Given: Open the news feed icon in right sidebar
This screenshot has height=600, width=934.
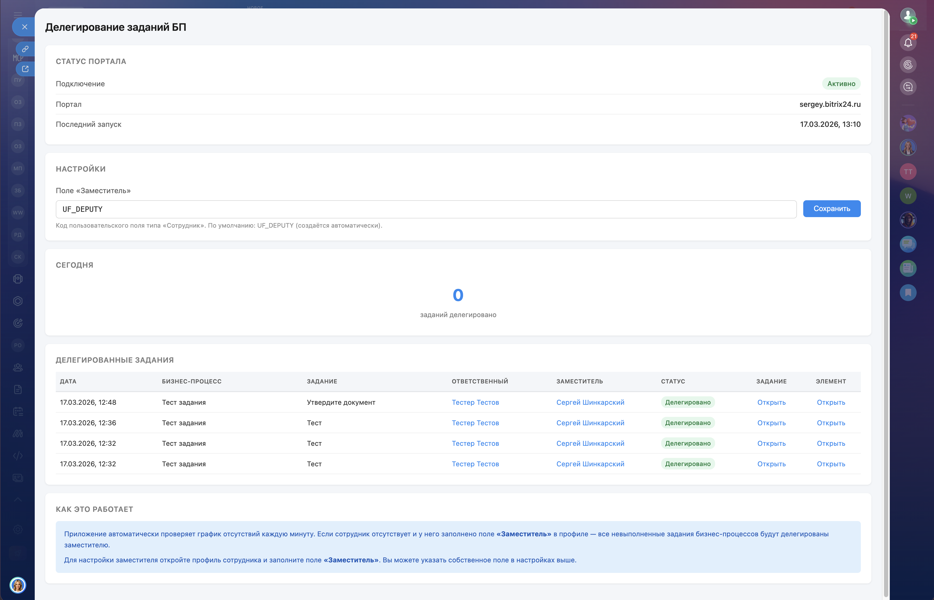Looking at the screenshot, I should click(908, 268).
